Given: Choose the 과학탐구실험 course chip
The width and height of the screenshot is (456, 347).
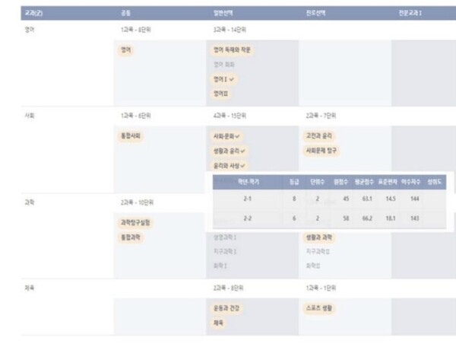Looking at the screenshot, I should point(135,223).
